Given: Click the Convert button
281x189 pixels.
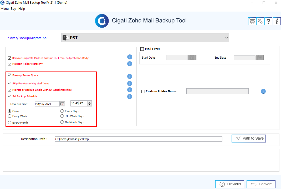Looking at the screenshot, I should [261, 184].
